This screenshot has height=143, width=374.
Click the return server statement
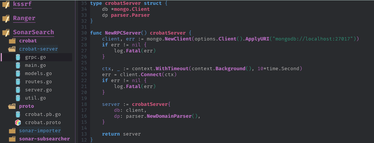121,134
